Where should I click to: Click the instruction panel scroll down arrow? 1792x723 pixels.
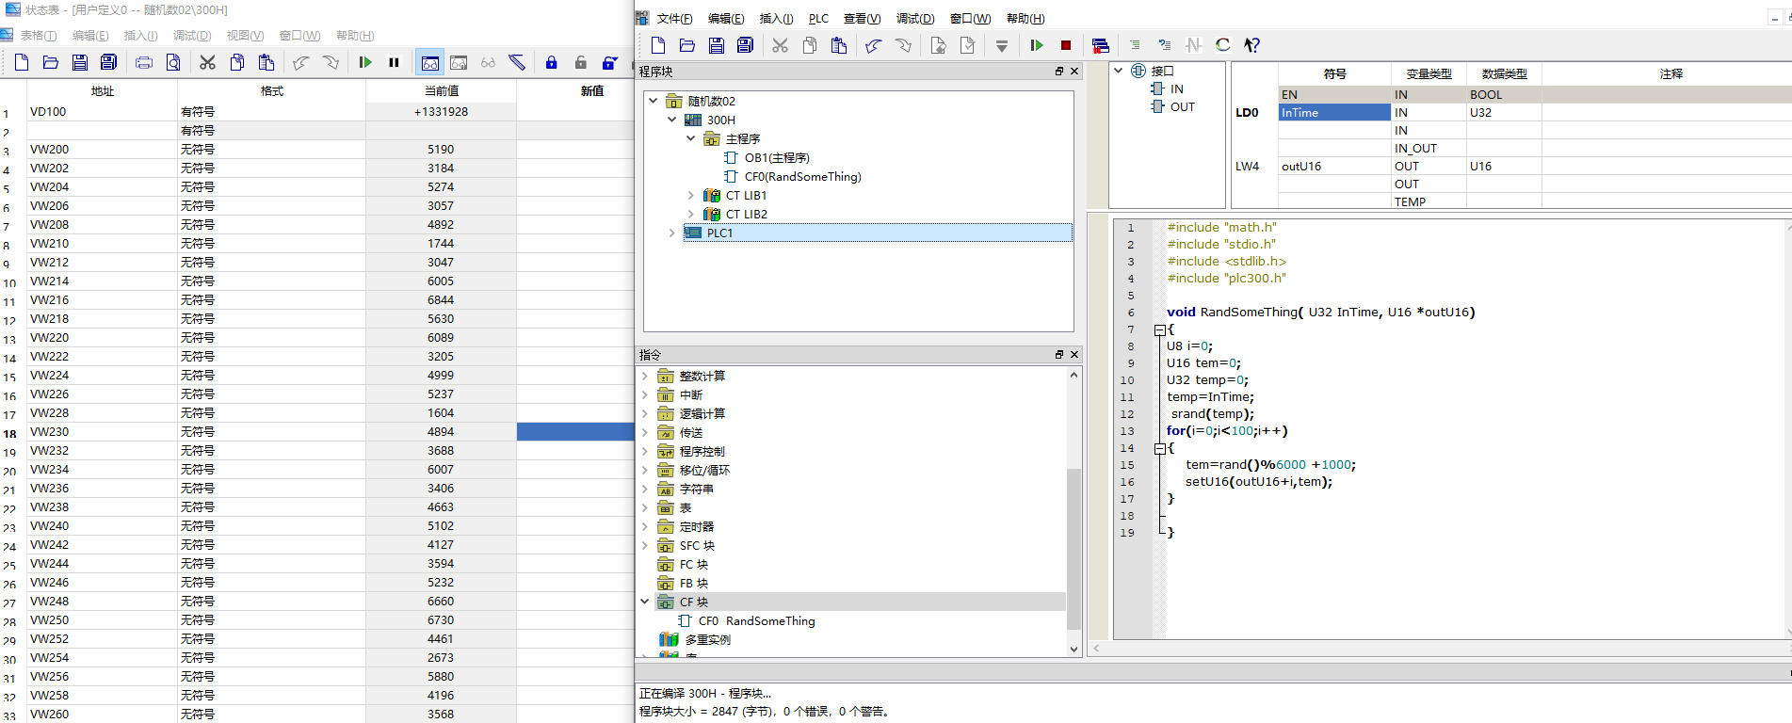point(1074,649)
